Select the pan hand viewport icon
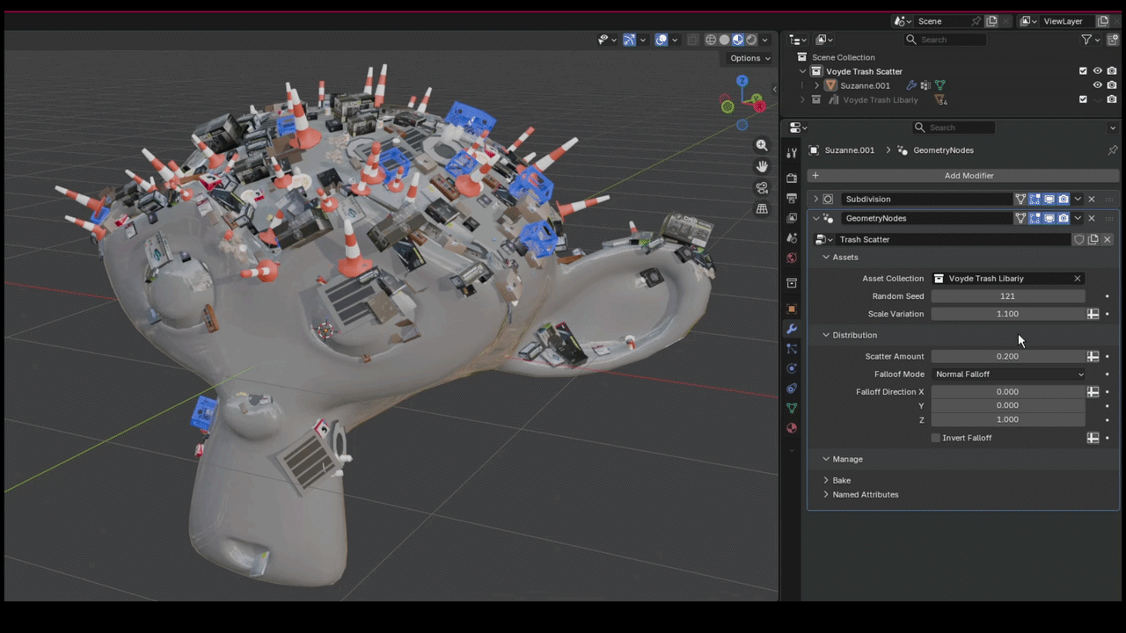1126x633 pixels. point(762,166)
